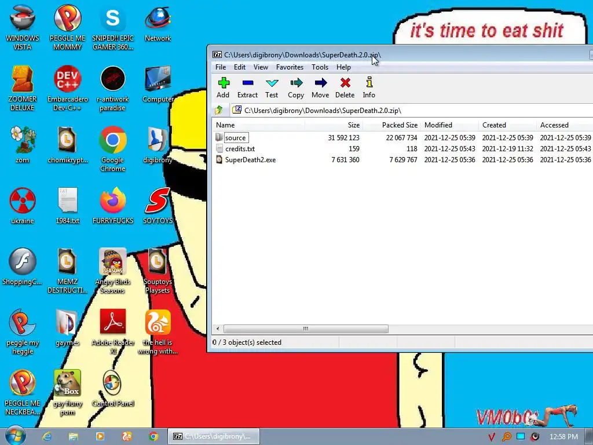Image resolution: width=593 pixels, height=445 pixels.
Task: Select the gaymes desktop icon
Action: click(x=67, y=327)
